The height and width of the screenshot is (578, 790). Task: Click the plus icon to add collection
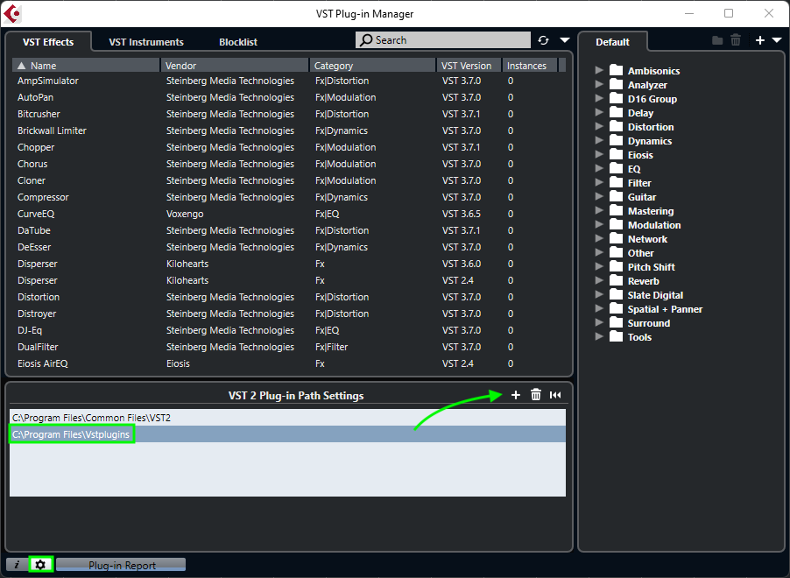(760, 40)
